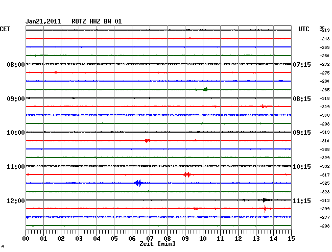The width and height of the screenshot is (332, 252).
Task: Select the 10:00 CET time label
Action: 16,133
